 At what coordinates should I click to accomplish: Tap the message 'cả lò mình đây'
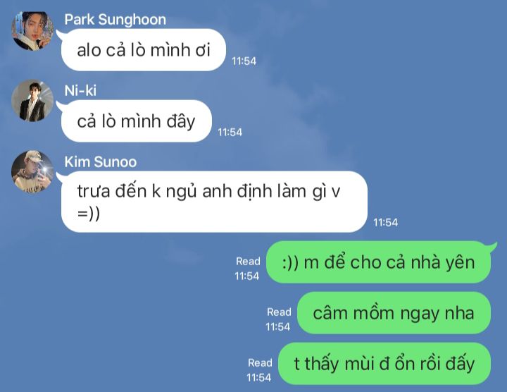pyautogui.click(x=136, y=121)
